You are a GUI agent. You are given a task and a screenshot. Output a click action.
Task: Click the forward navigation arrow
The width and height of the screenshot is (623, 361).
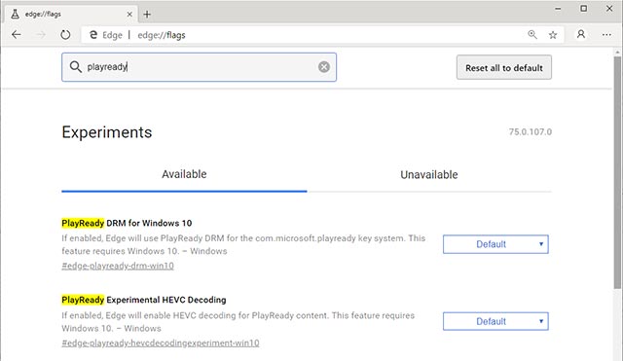[x=41, y=35]
